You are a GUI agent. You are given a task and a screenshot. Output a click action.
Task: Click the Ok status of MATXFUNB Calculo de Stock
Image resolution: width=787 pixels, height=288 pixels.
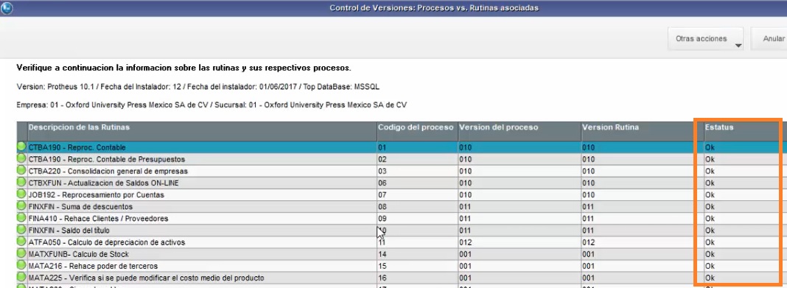[710, 254]
